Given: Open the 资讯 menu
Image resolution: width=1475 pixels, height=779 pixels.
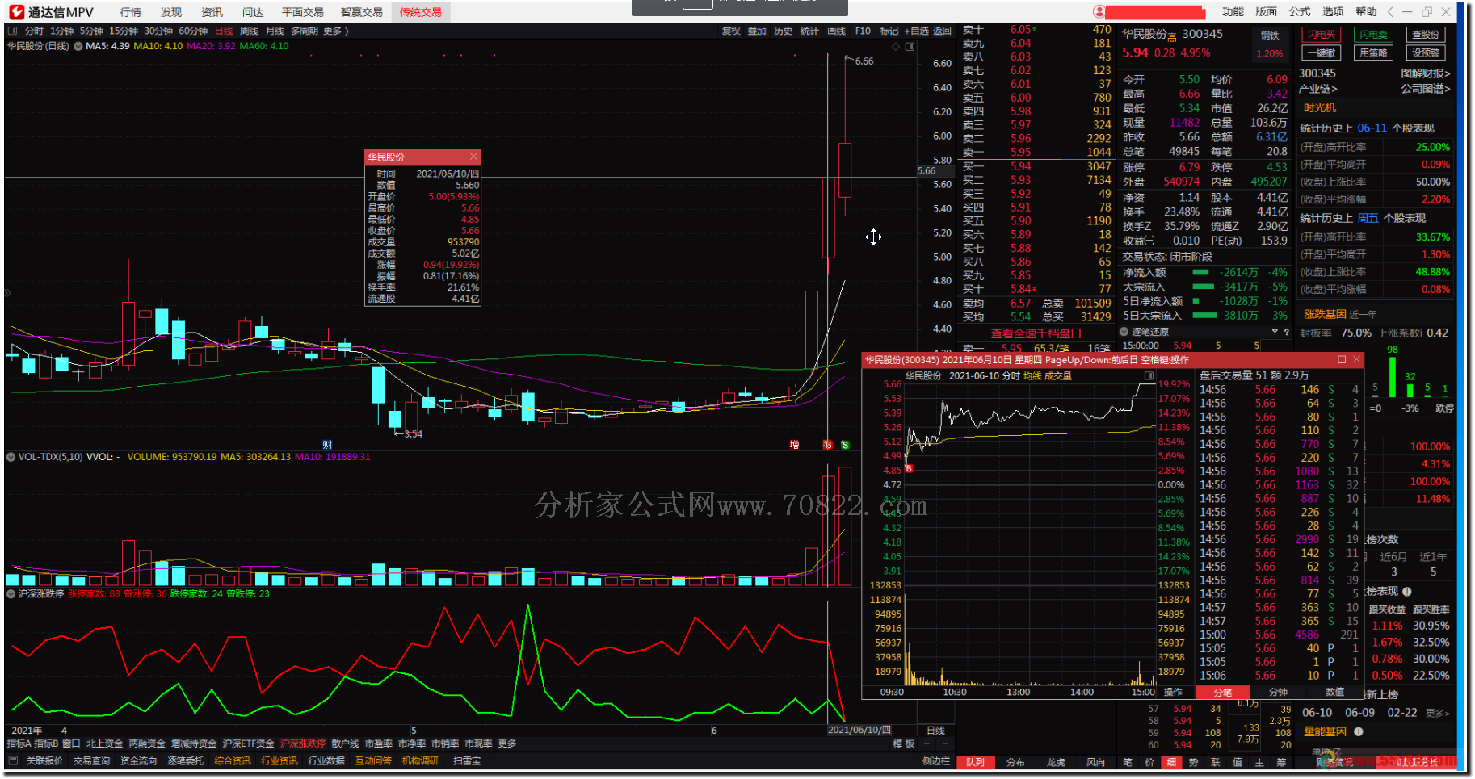Looking at the screenshot, I should pyautogui.click(x=212, y=12).
